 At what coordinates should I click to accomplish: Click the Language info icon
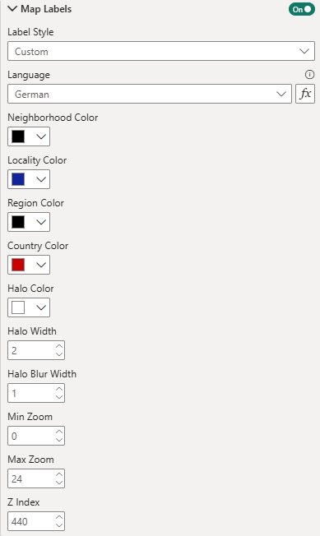[309, 74]
